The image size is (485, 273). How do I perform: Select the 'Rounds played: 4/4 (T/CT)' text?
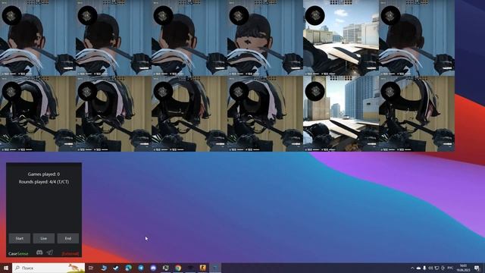(x=44, y=182)
